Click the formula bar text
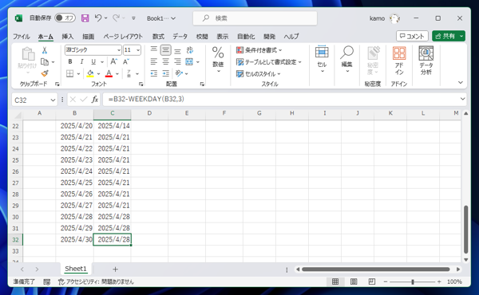Image resolution: width=479 pixels, height=295 pixels. click(146, 99)
